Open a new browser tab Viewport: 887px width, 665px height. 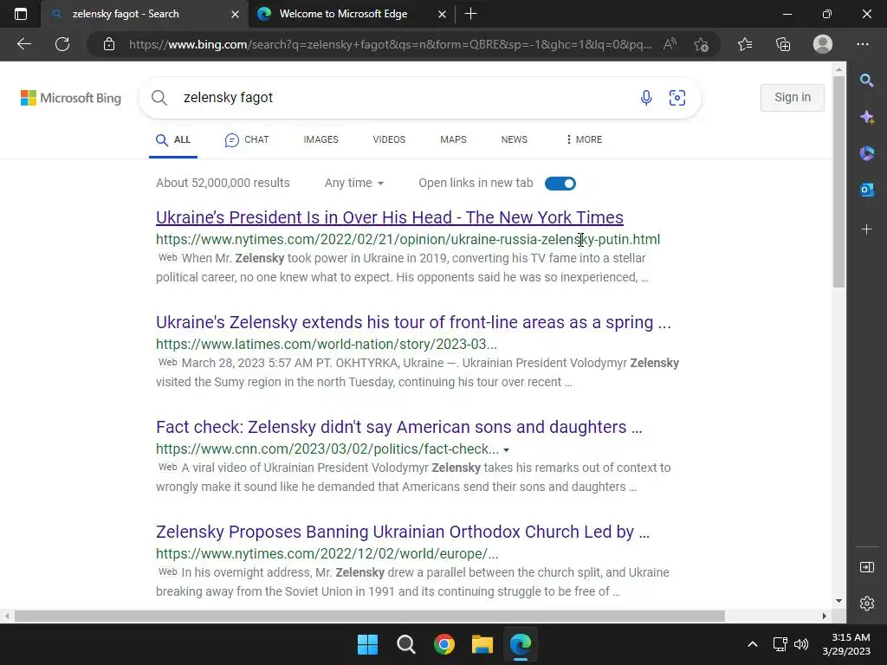click(470, 14)
